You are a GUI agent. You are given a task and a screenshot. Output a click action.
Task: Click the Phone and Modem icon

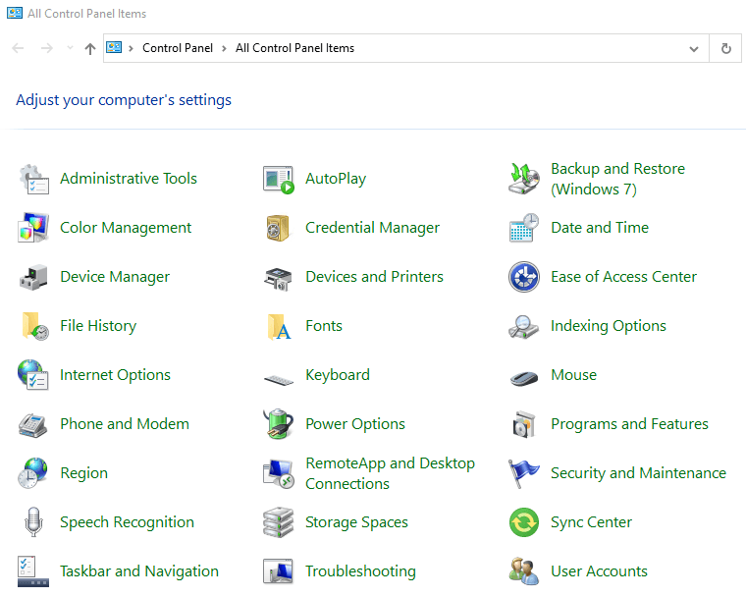point(32,424)
